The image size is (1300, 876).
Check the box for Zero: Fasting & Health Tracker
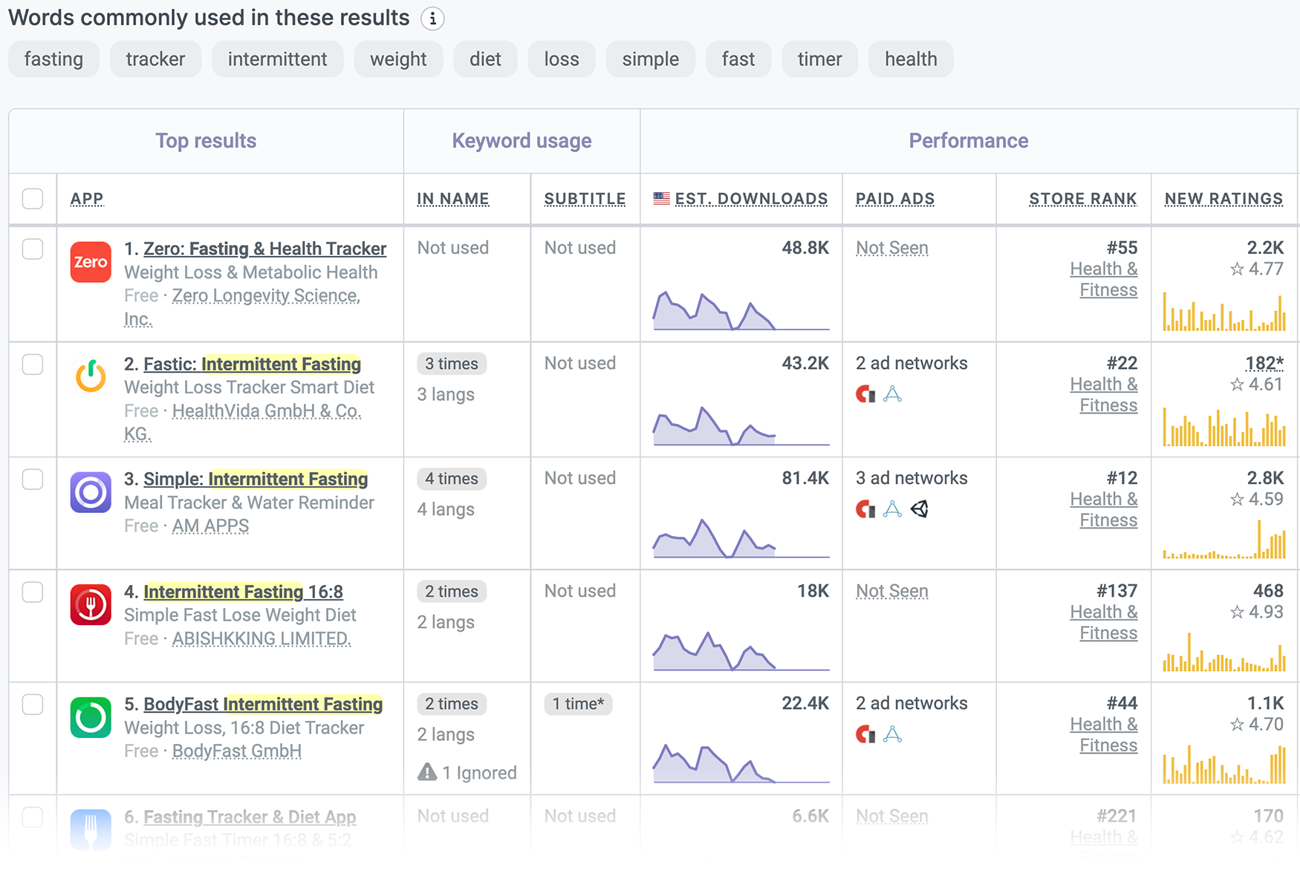tap(33, 249)
